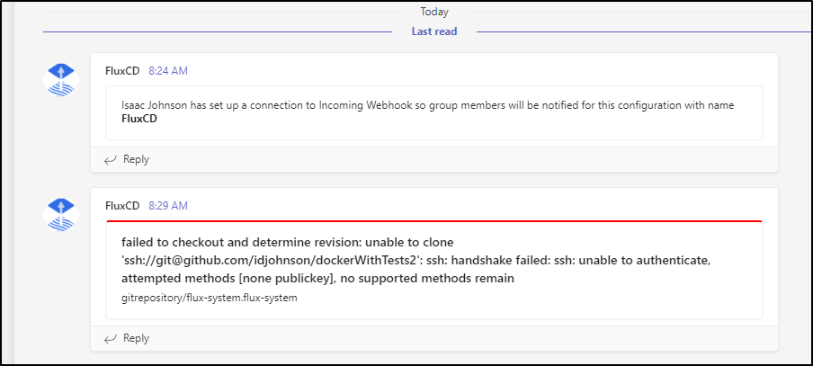Reply to the ssh handshake failed message
This screenshot has width=813, height=366.
tap(127, 338)
